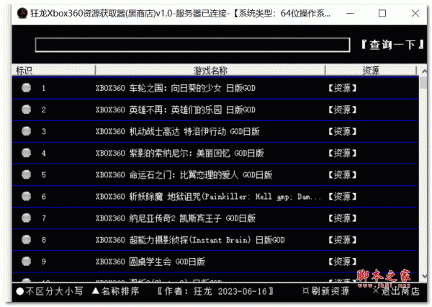Sort by the 资源 column header

(371, 71)
